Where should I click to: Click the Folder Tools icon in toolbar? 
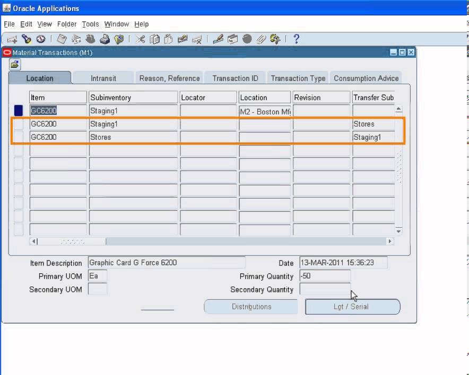tap(275, 39)
